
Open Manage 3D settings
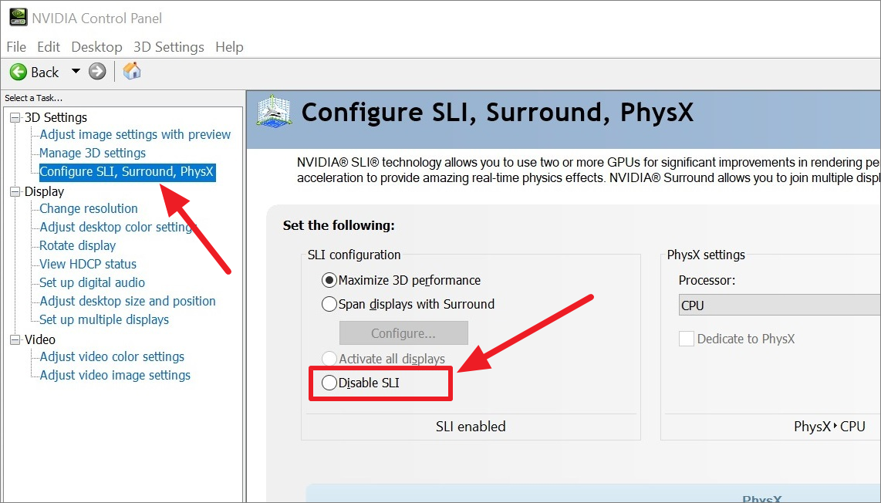point(92,153)
